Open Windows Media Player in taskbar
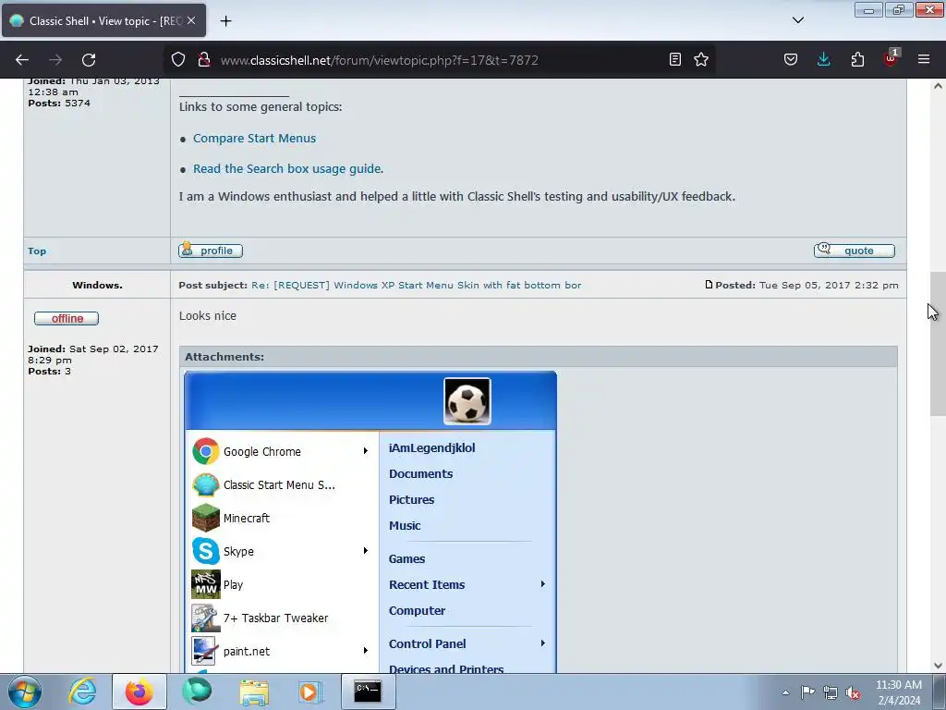 coord(311,692)
